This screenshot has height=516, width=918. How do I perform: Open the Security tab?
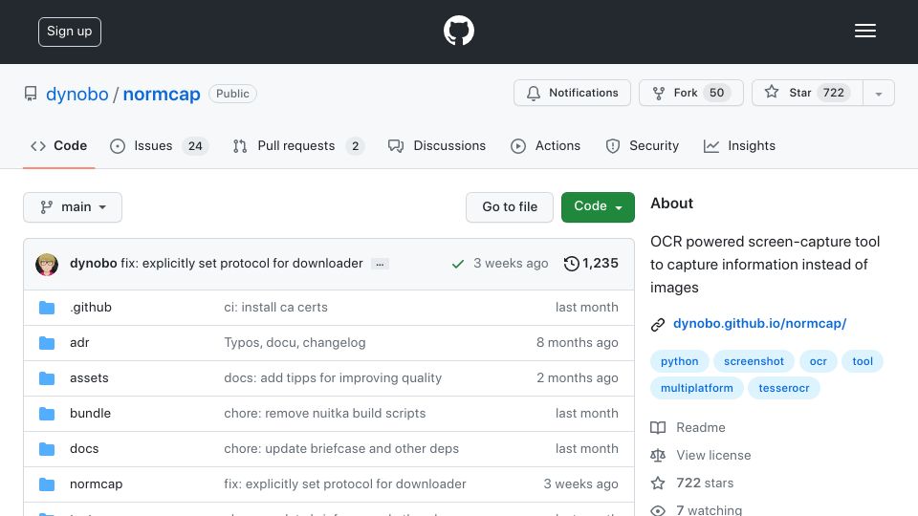pyautogui.click(x=643, y=145)
